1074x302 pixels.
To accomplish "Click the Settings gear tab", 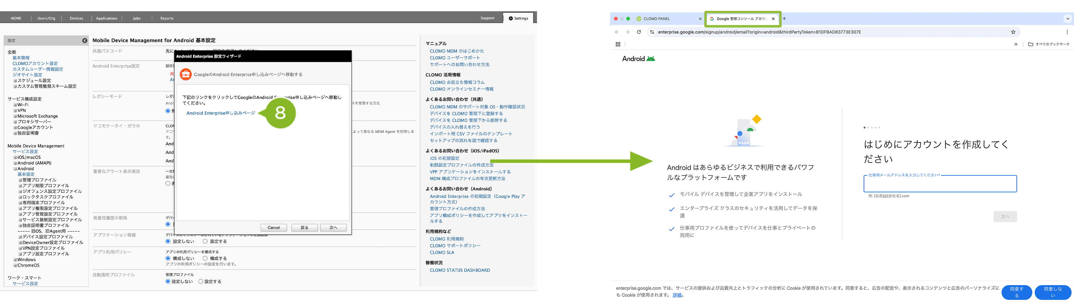I will (518, 18).
